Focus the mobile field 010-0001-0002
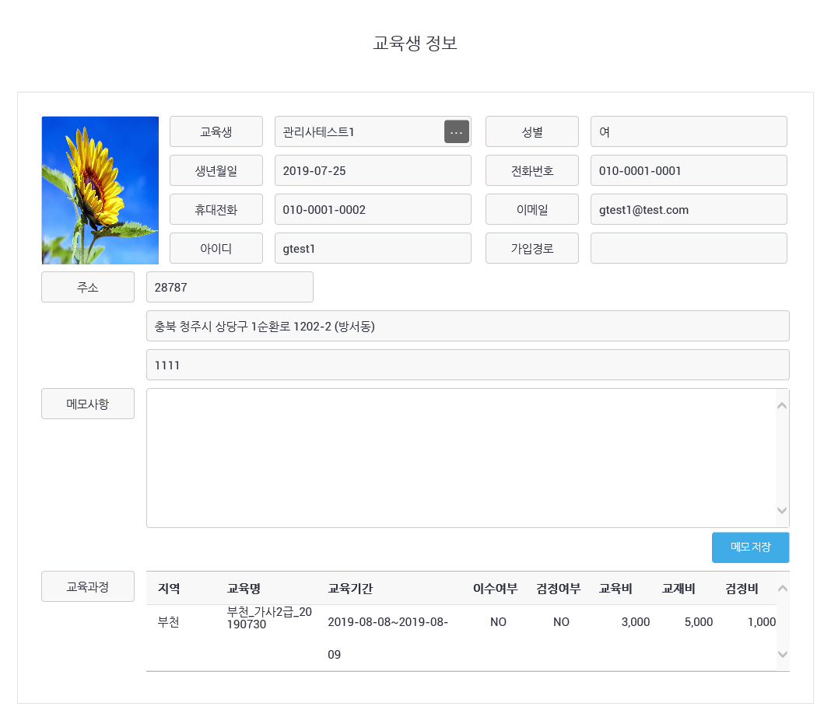 (x=373, y=210)
